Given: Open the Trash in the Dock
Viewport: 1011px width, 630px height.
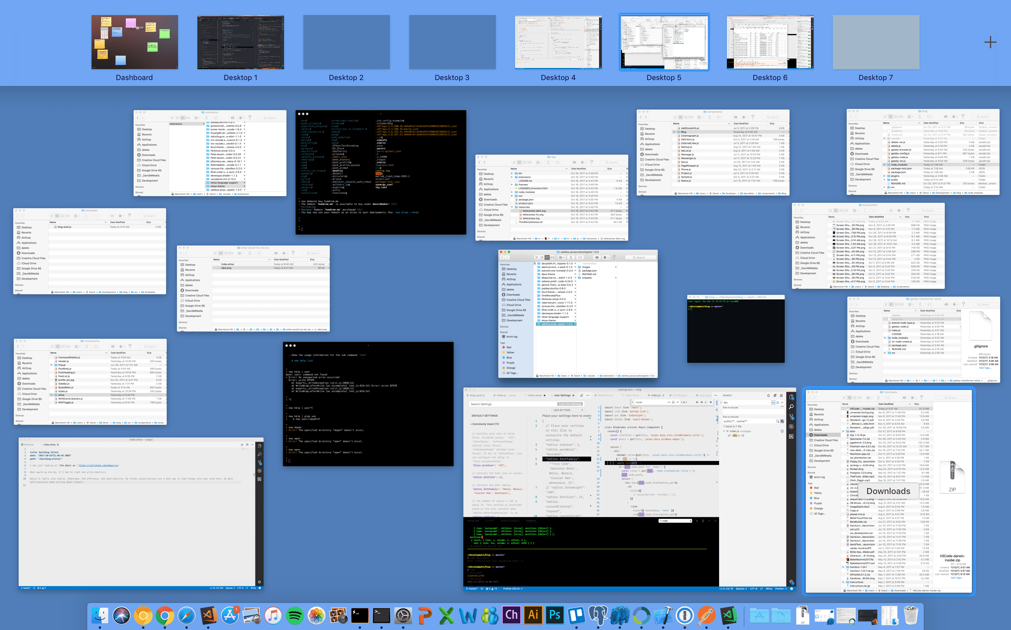Looking at the screenshot, I should point(911,616).
